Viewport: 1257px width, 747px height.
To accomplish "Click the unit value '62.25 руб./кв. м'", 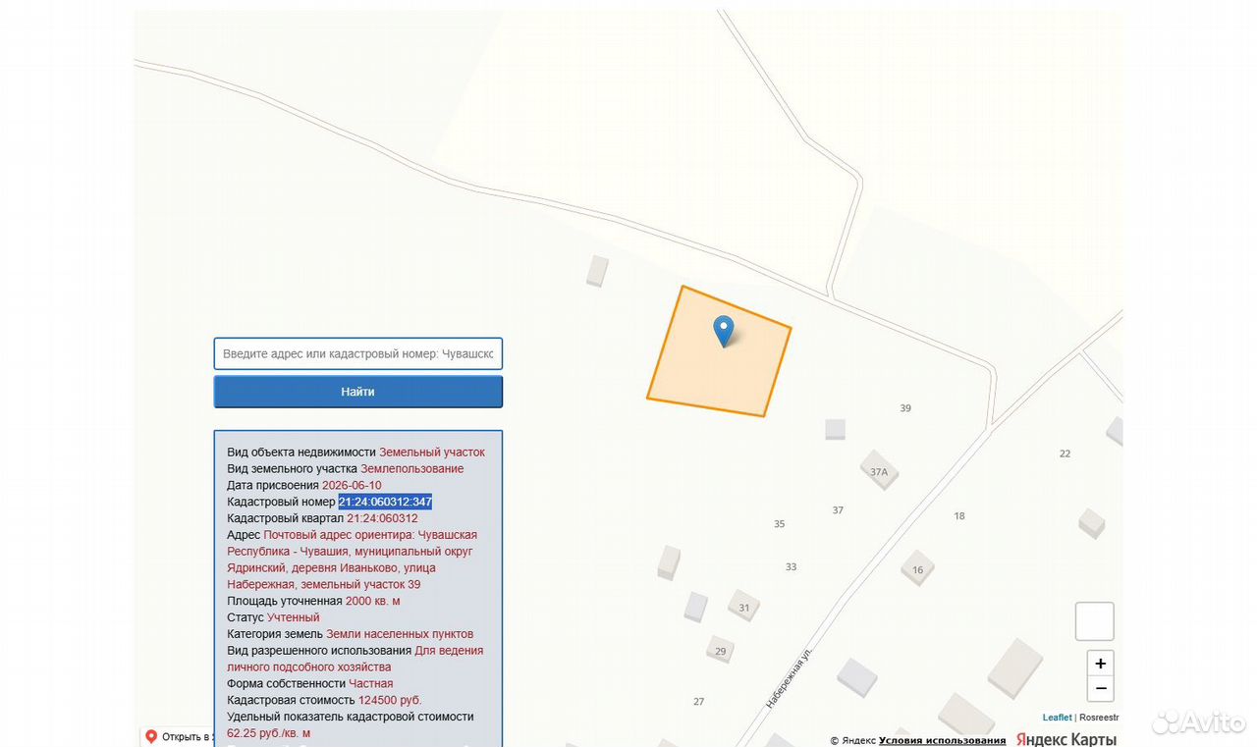I will 269,733.
